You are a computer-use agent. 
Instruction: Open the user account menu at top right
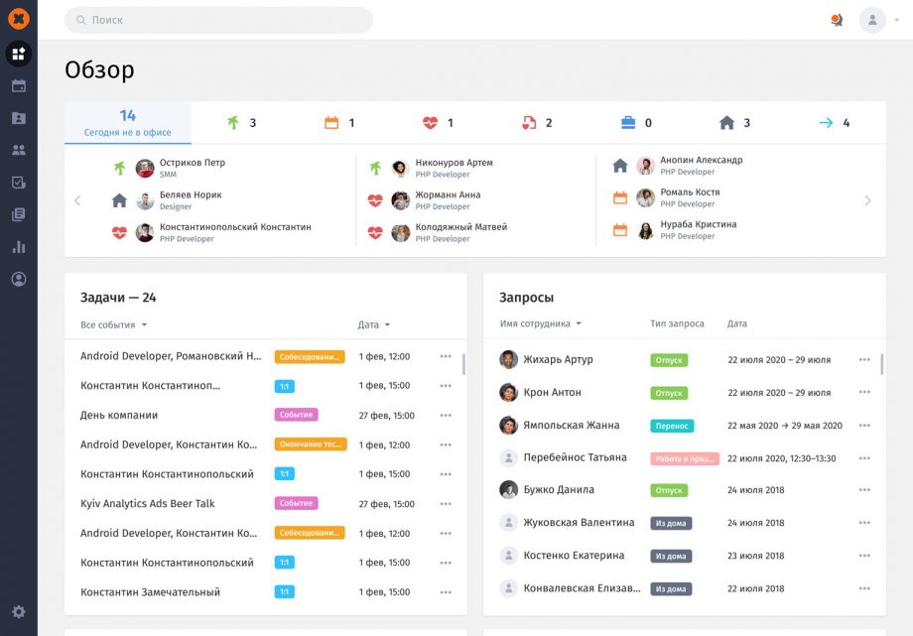coord(874,19)
